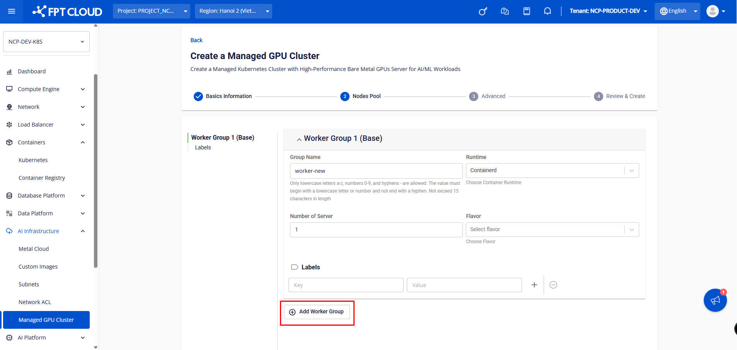
Task: Open the support chat icon in header
Action: coord(504,11)
